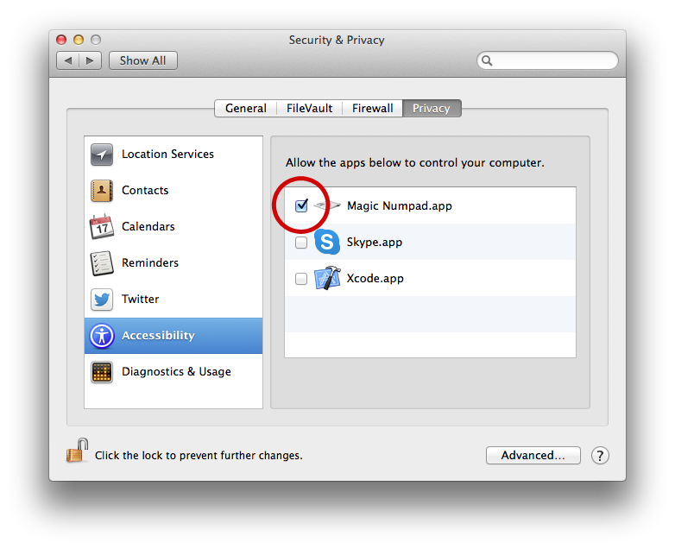Screen dimensions: 675x549
Task: Click the Twitter bird icon
Action: 102,300
